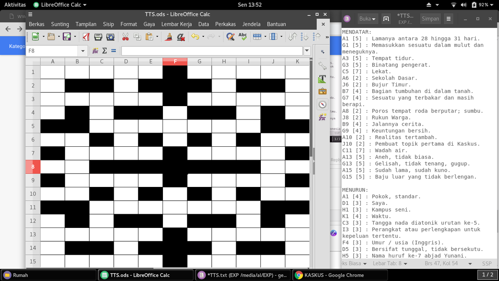The image size is (499, 281).
Task: Click Simpan button in gedit
Action: pos(430,19)
